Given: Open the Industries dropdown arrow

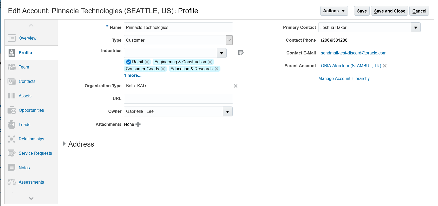Looking at the screenshot, I should (x=221, y=53).
